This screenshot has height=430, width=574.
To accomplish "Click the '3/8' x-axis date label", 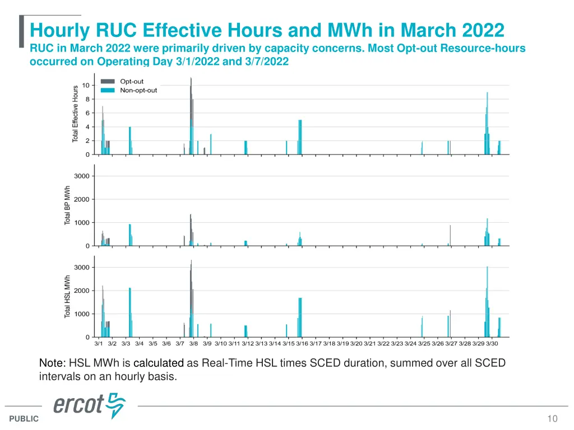I will pyautogui.click(x=193, y=344).
